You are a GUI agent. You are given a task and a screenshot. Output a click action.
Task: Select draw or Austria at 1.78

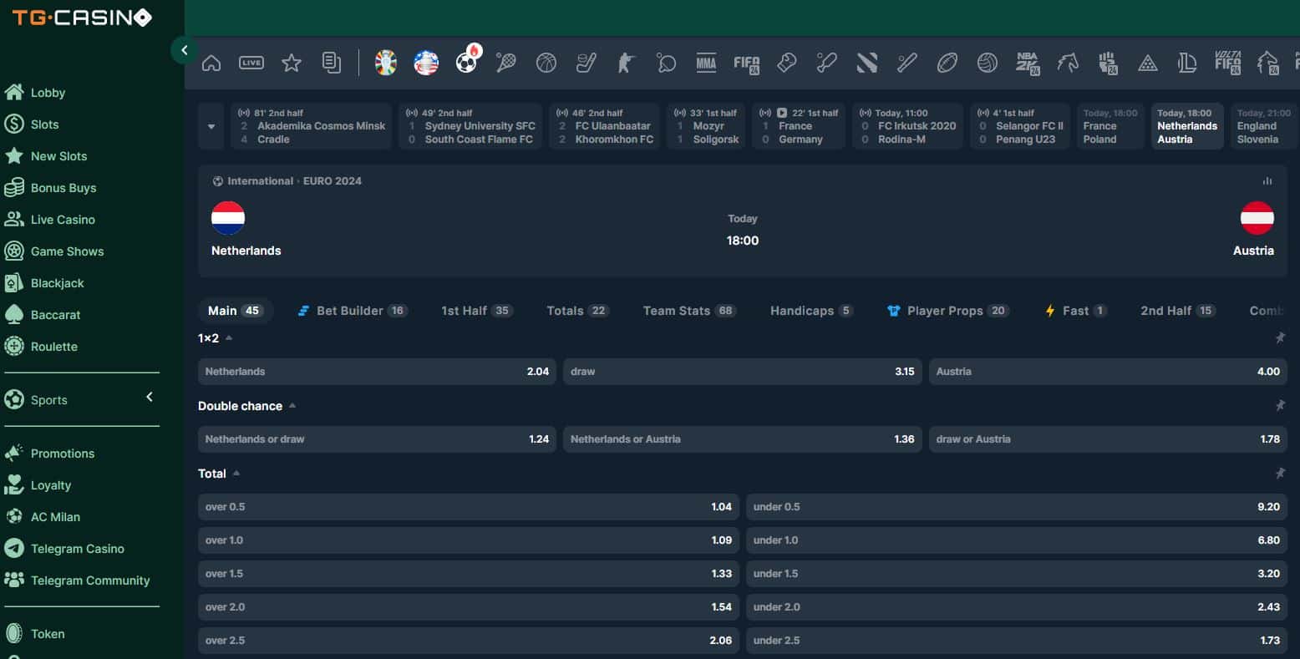point(1108,439)
